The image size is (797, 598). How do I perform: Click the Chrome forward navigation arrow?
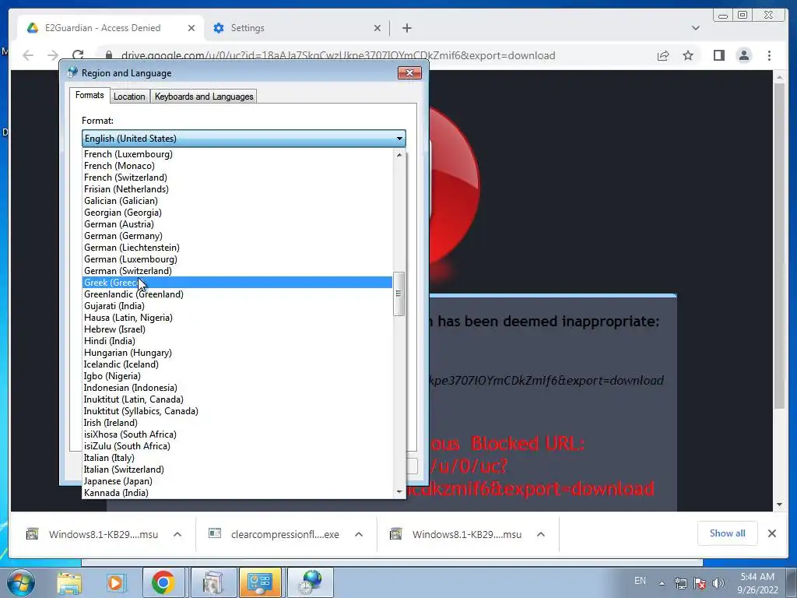[x=53, y=55]
